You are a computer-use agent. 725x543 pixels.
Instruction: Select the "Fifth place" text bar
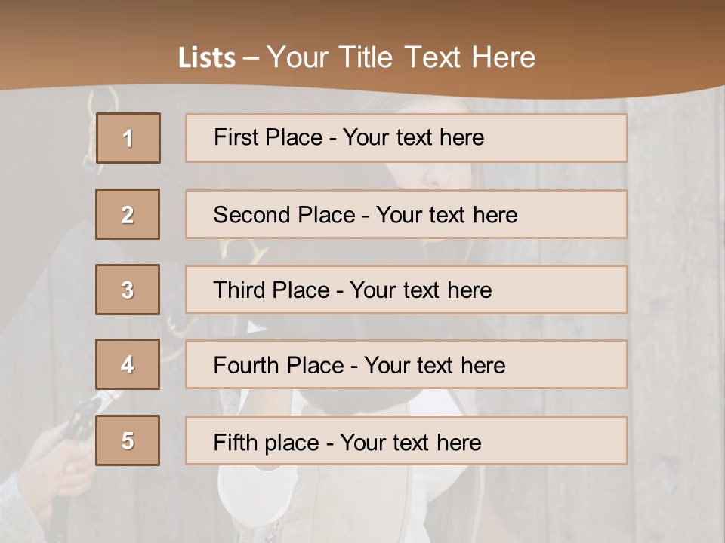[x=406, y=440]
